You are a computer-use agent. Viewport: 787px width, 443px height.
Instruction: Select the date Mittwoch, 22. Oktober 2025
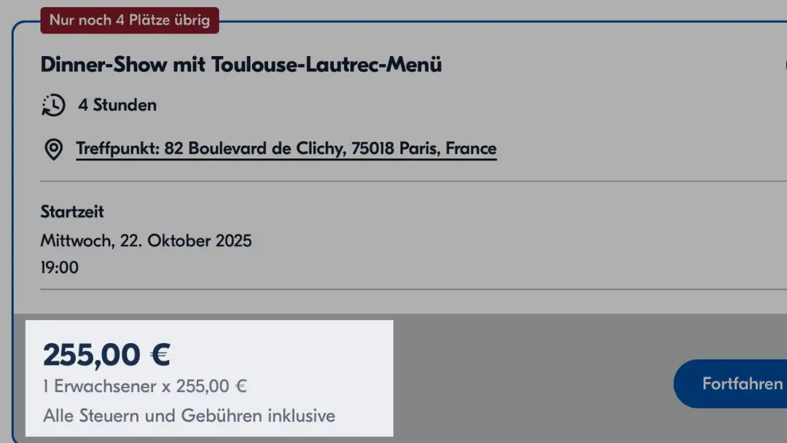click(x=146, y=240)
